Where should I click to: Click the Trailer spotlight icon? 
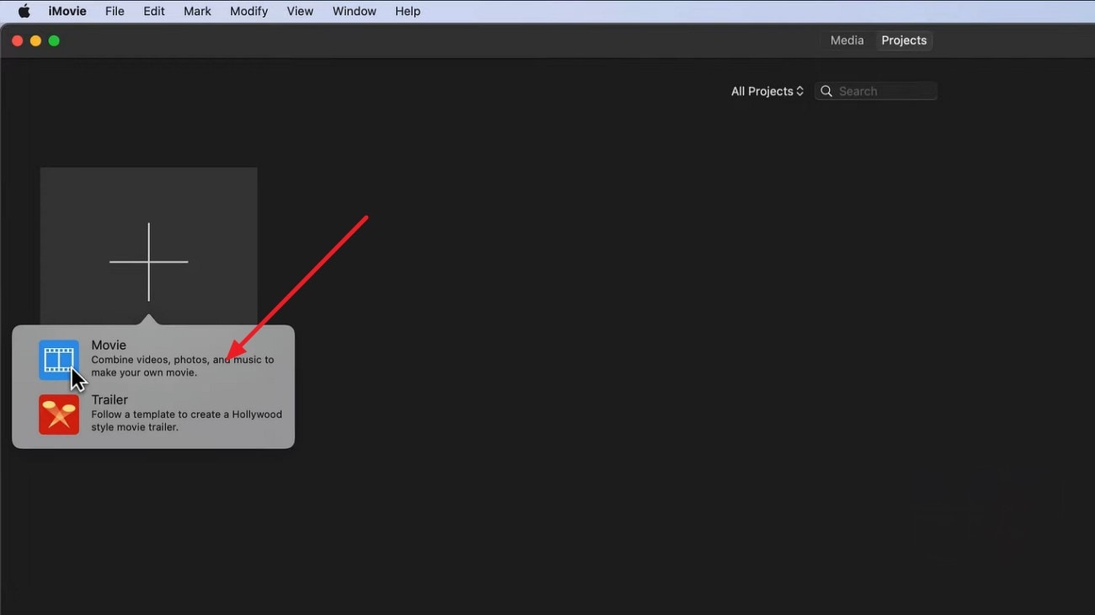[x=59, y=414]
